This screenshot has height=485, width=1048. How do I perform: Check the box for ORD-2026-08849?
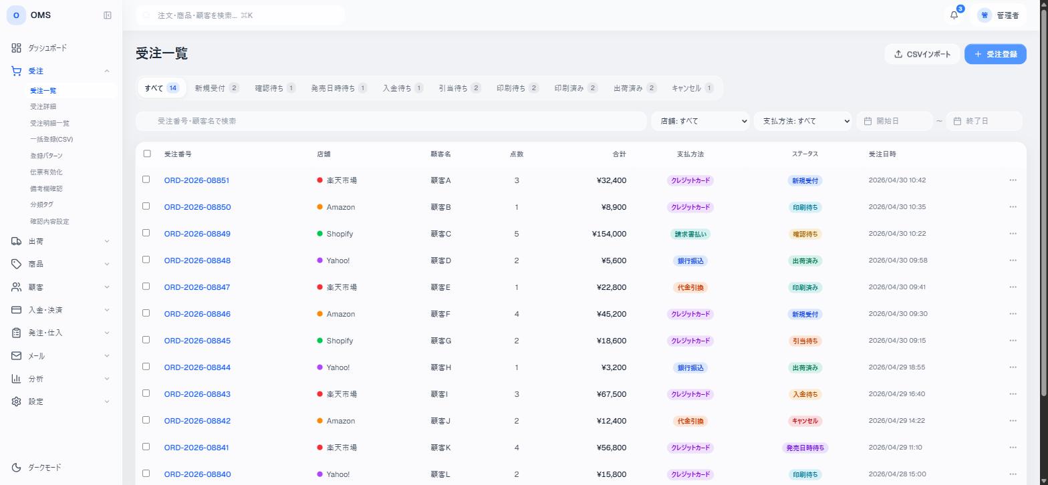point(146,233)
